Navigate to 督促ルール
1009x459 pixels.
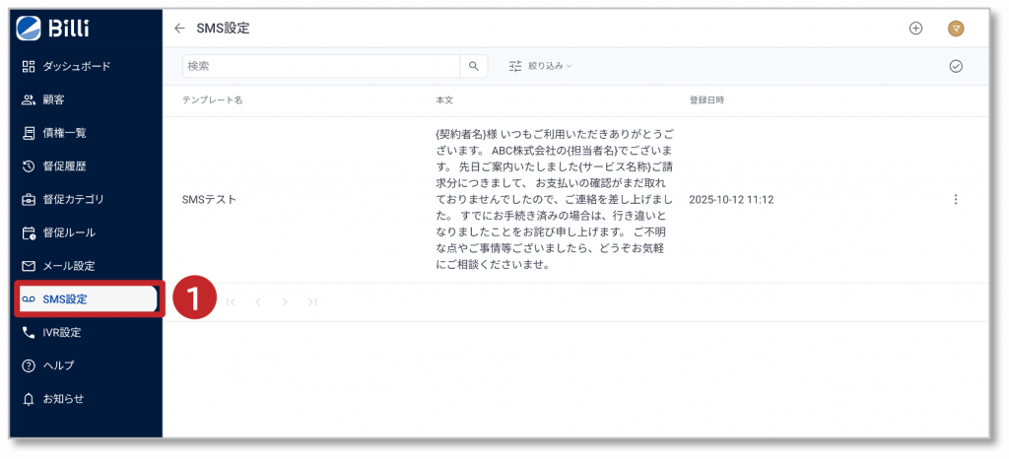[x=69, y=232]
